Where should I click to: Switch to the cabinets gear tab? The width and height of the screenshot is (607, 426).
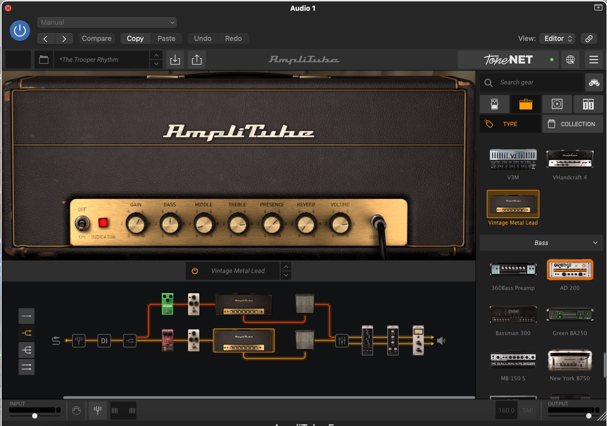click(557, 104)
